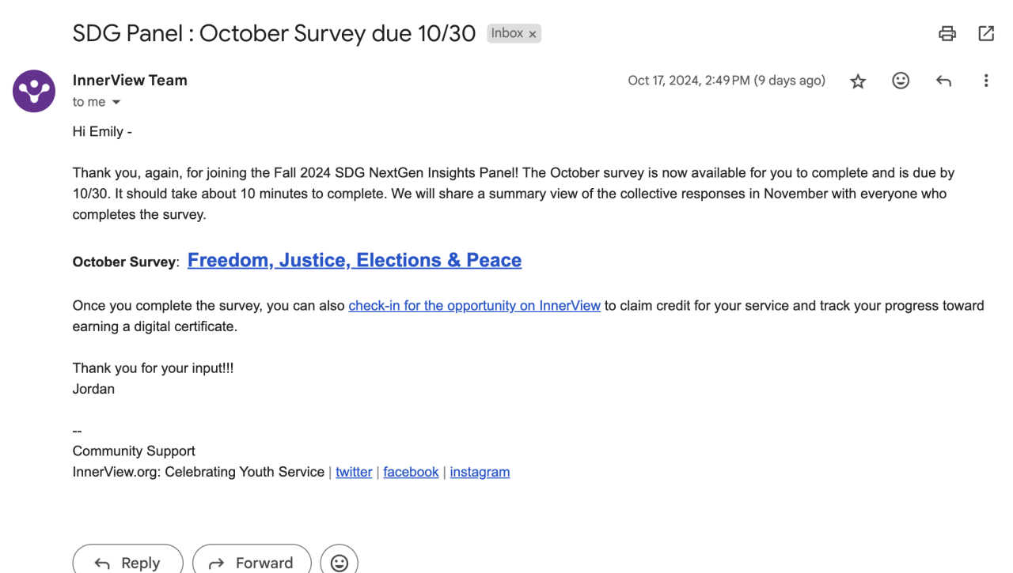Print this email using printer icon

(x=947, y=33)
